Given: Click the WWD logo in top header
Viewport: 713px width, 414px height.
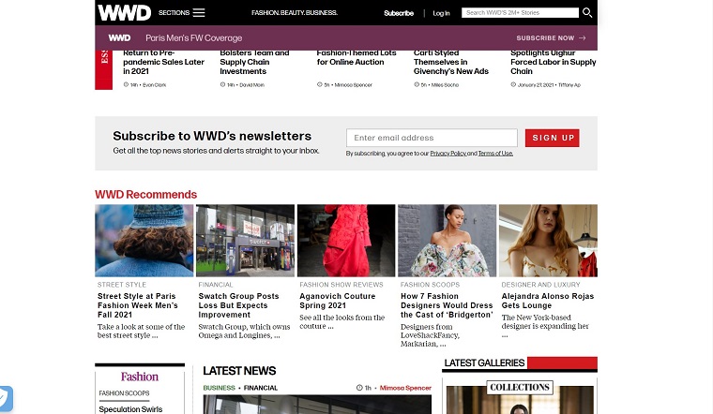Looking at the screenshot, I should click(124, 12).
